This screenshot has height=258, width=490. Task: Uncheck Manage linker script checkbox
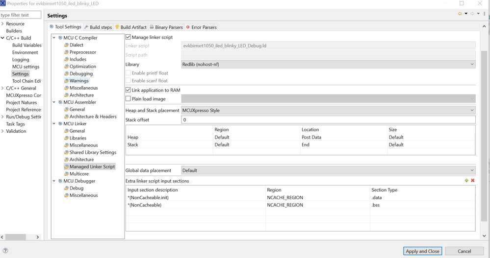click(x=129, y=37)
